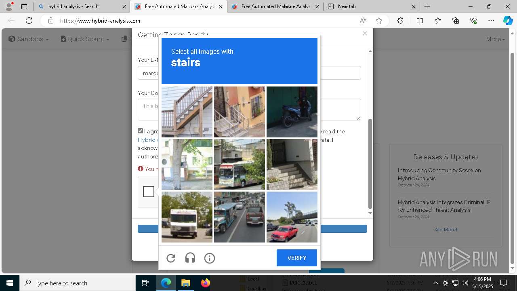Open the captcha help info icon

point(210,258)
